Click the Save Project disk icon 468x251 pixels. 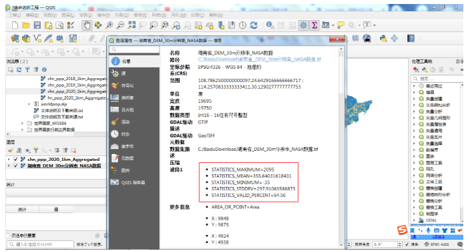37,25
